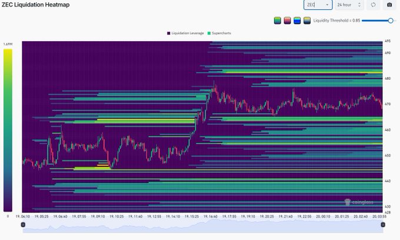The image size is (400, 240).
Task: Open the 24 hour timeframe selector
Action: pos(349,5)
